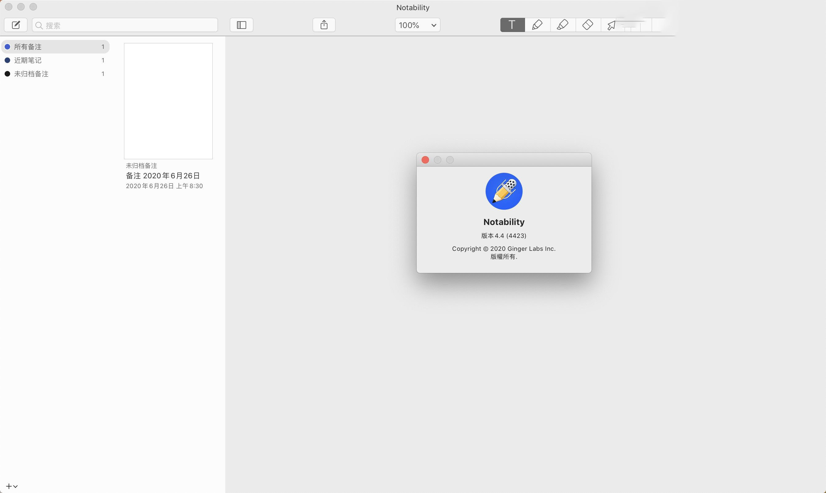Toggle the sidebar panel button
Image resolution: width=826 pixels, height=493 pixels.
click(x=241, y=25)
